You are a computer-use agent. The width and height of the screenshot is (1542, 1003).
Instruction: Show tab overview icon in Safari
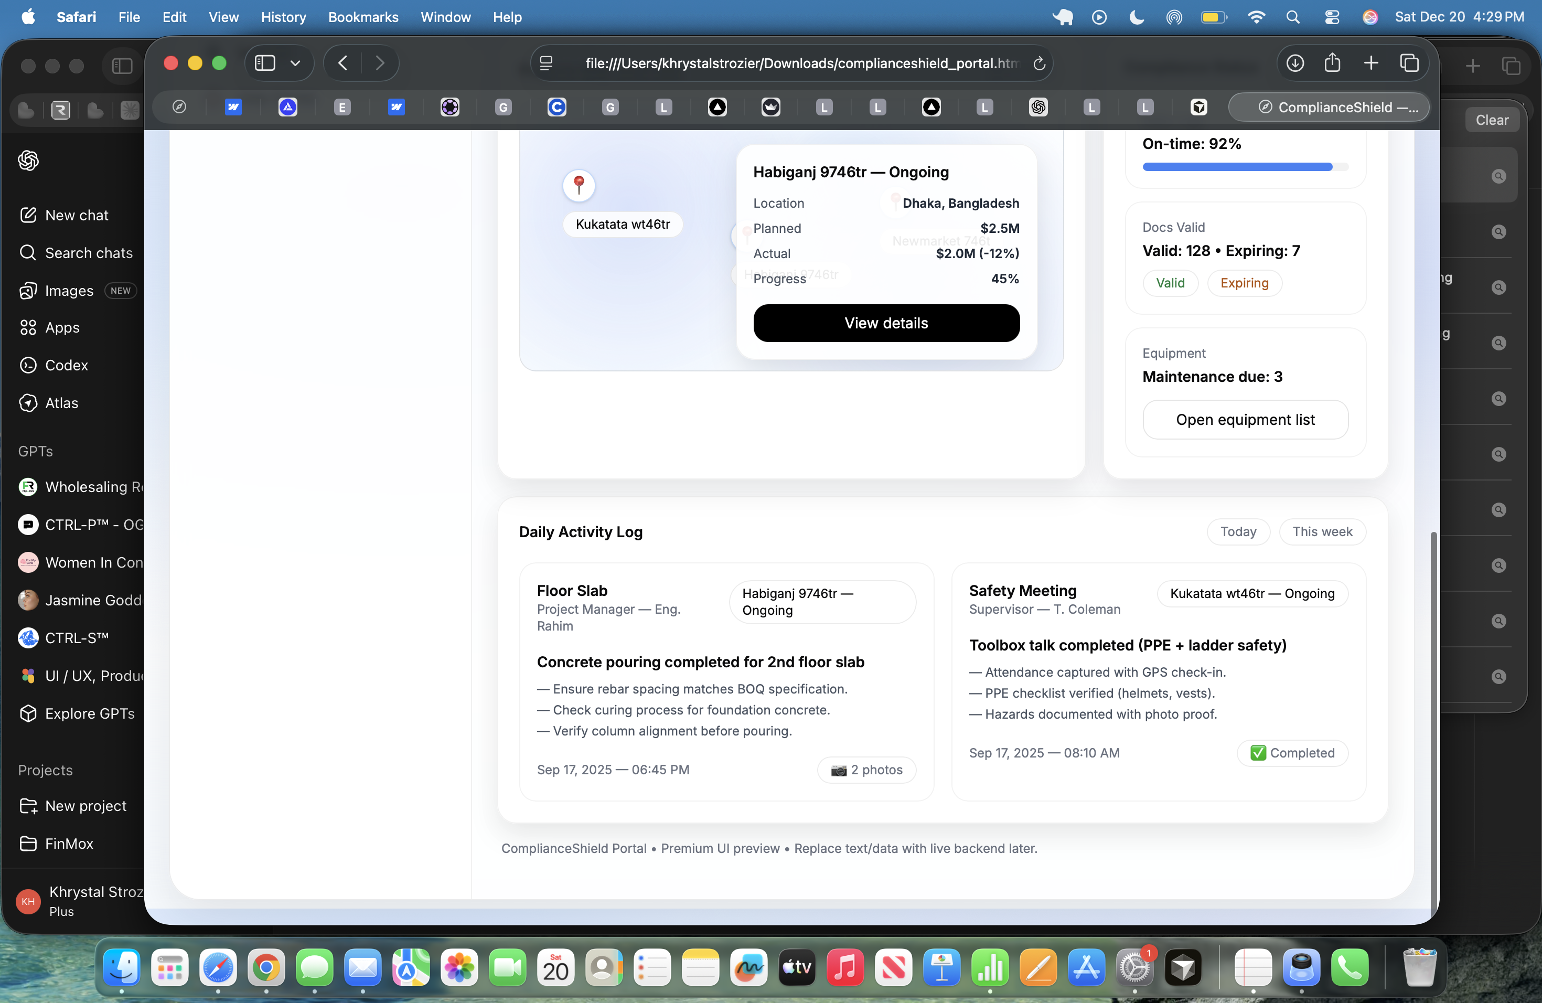click(x=1409, y=63)
